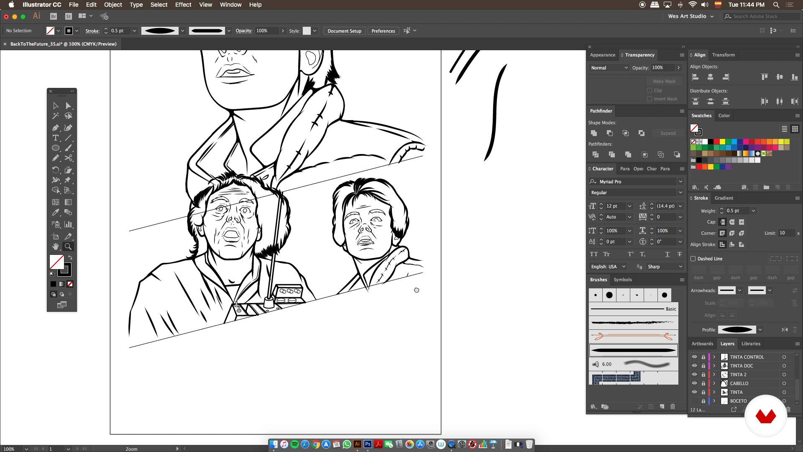Click the Unite shape mode icon
This screenshot has height=452, width=803.
pos(594,133)
